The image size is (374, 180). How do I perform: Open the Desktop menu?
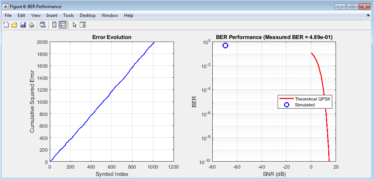pos(88,15)
